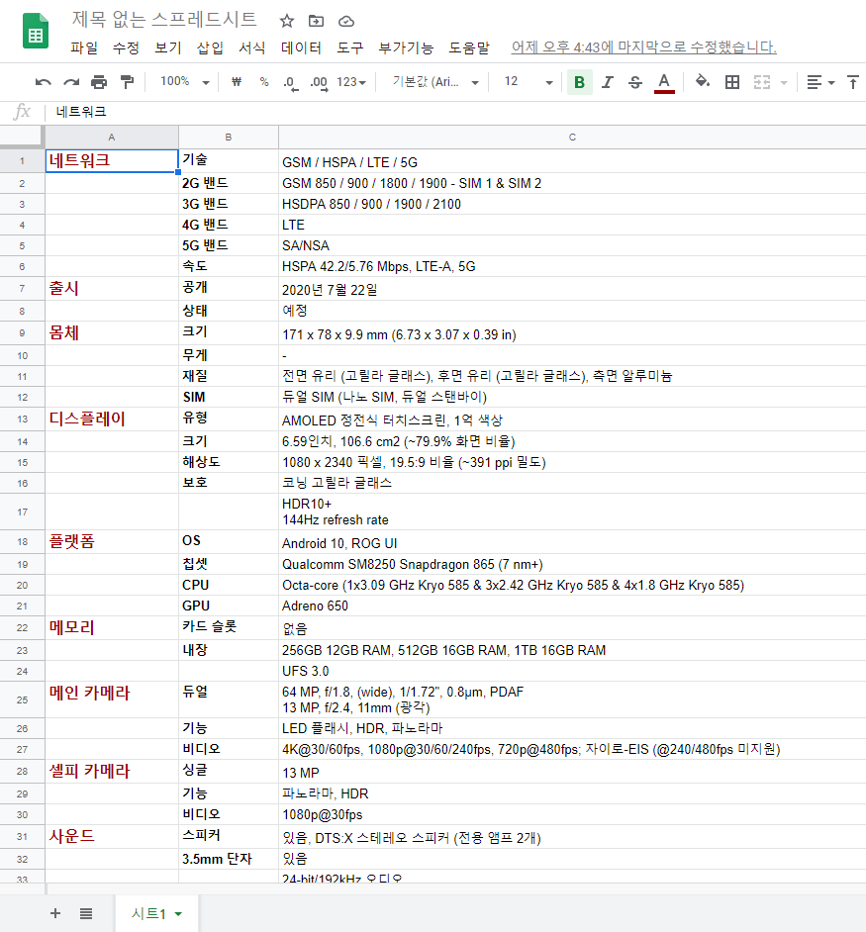The image size is (866, 932).
Task: Open the font size 12 dropdown
Action: (x=529, y=82)
